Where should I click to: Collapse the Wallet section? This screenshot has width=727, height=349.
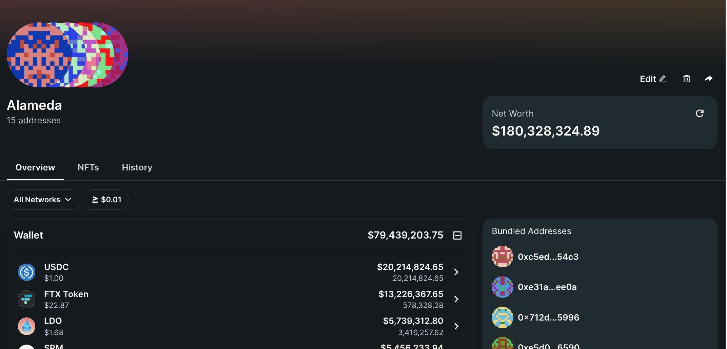(457, 235)
